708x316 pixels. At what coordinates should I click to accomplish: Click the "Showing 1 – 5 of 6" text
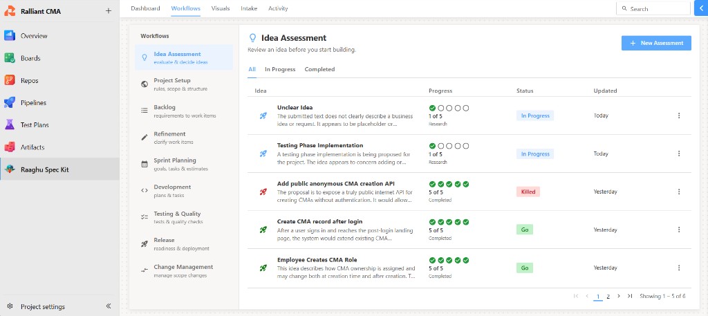pos(662,296)
